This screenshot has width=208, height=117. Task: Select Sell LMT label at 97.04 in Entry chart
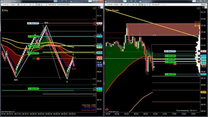point(33,36)
